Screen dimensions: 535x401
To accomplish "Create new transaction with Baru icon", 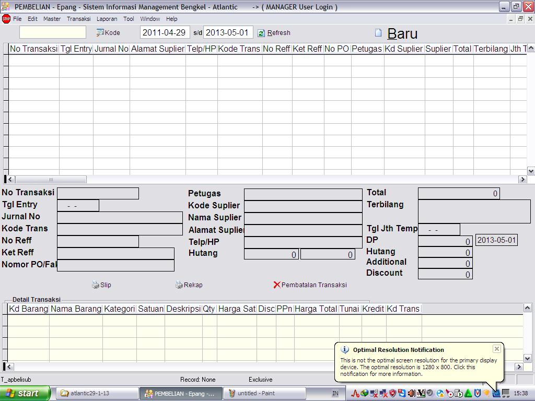I will point(378,33).
